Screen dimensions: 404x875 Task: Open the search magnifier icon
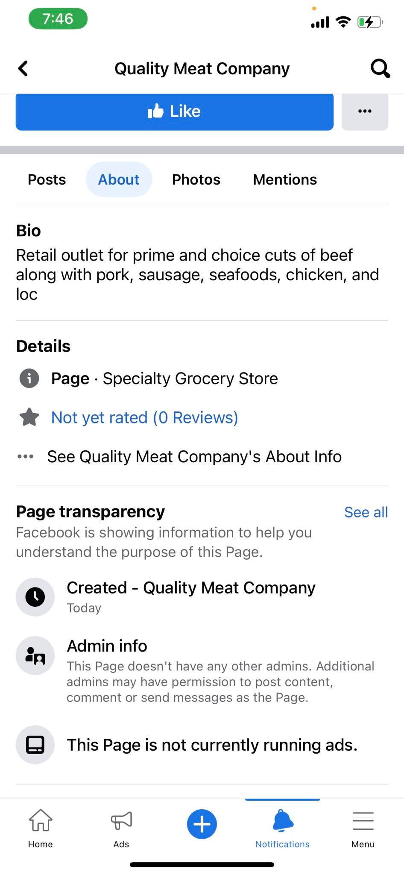tap(380, 68)
